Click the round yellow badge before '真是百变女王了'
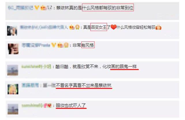Screen dimensions: 185x120 point(77,27)
